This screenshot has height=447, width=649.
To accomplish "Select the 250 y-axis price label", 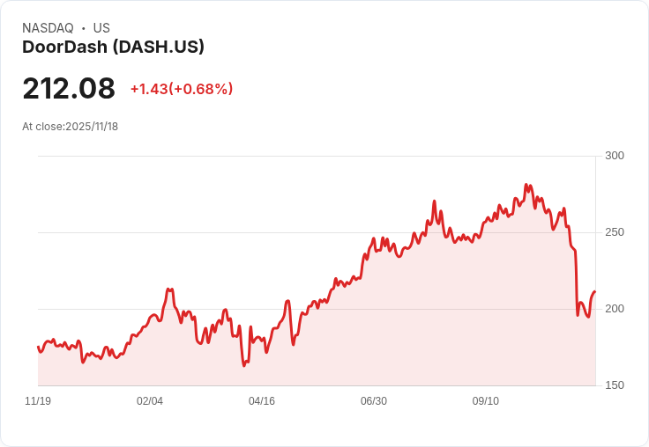I will [x=615, y=232].
